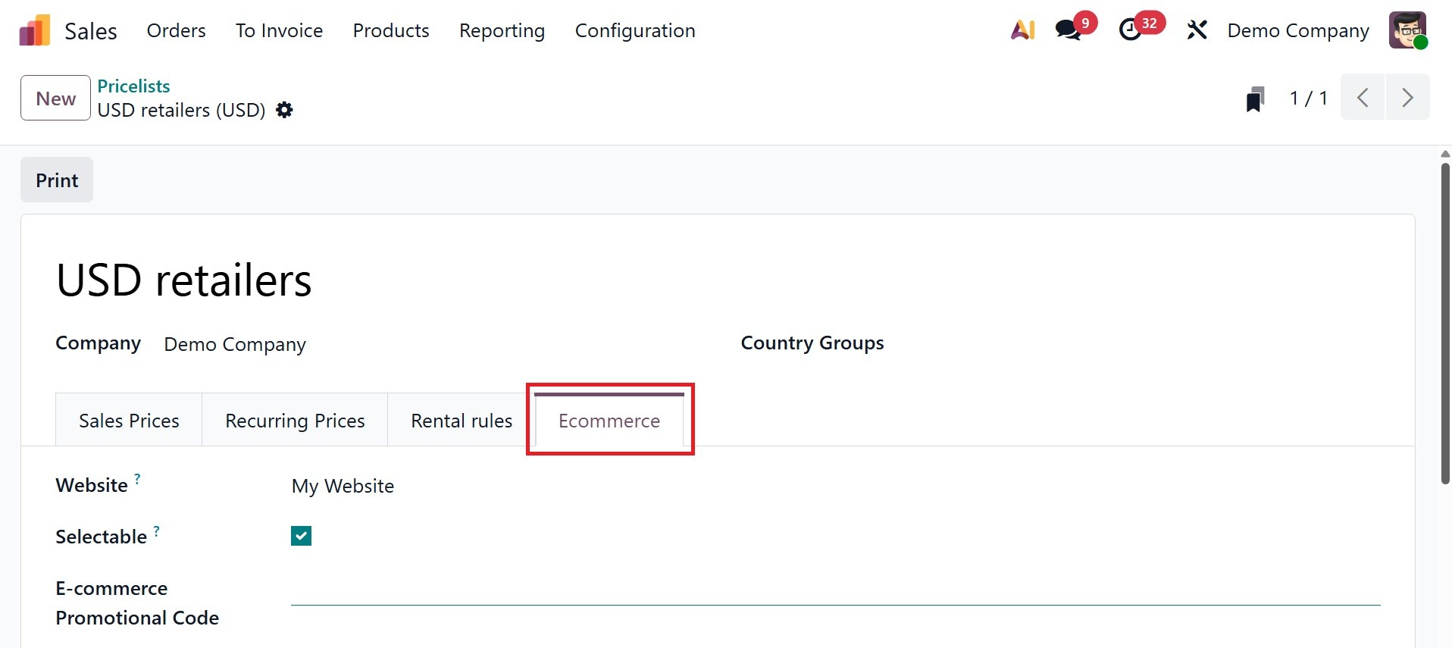Click the gear actions icon beside record name

(284, 110)
